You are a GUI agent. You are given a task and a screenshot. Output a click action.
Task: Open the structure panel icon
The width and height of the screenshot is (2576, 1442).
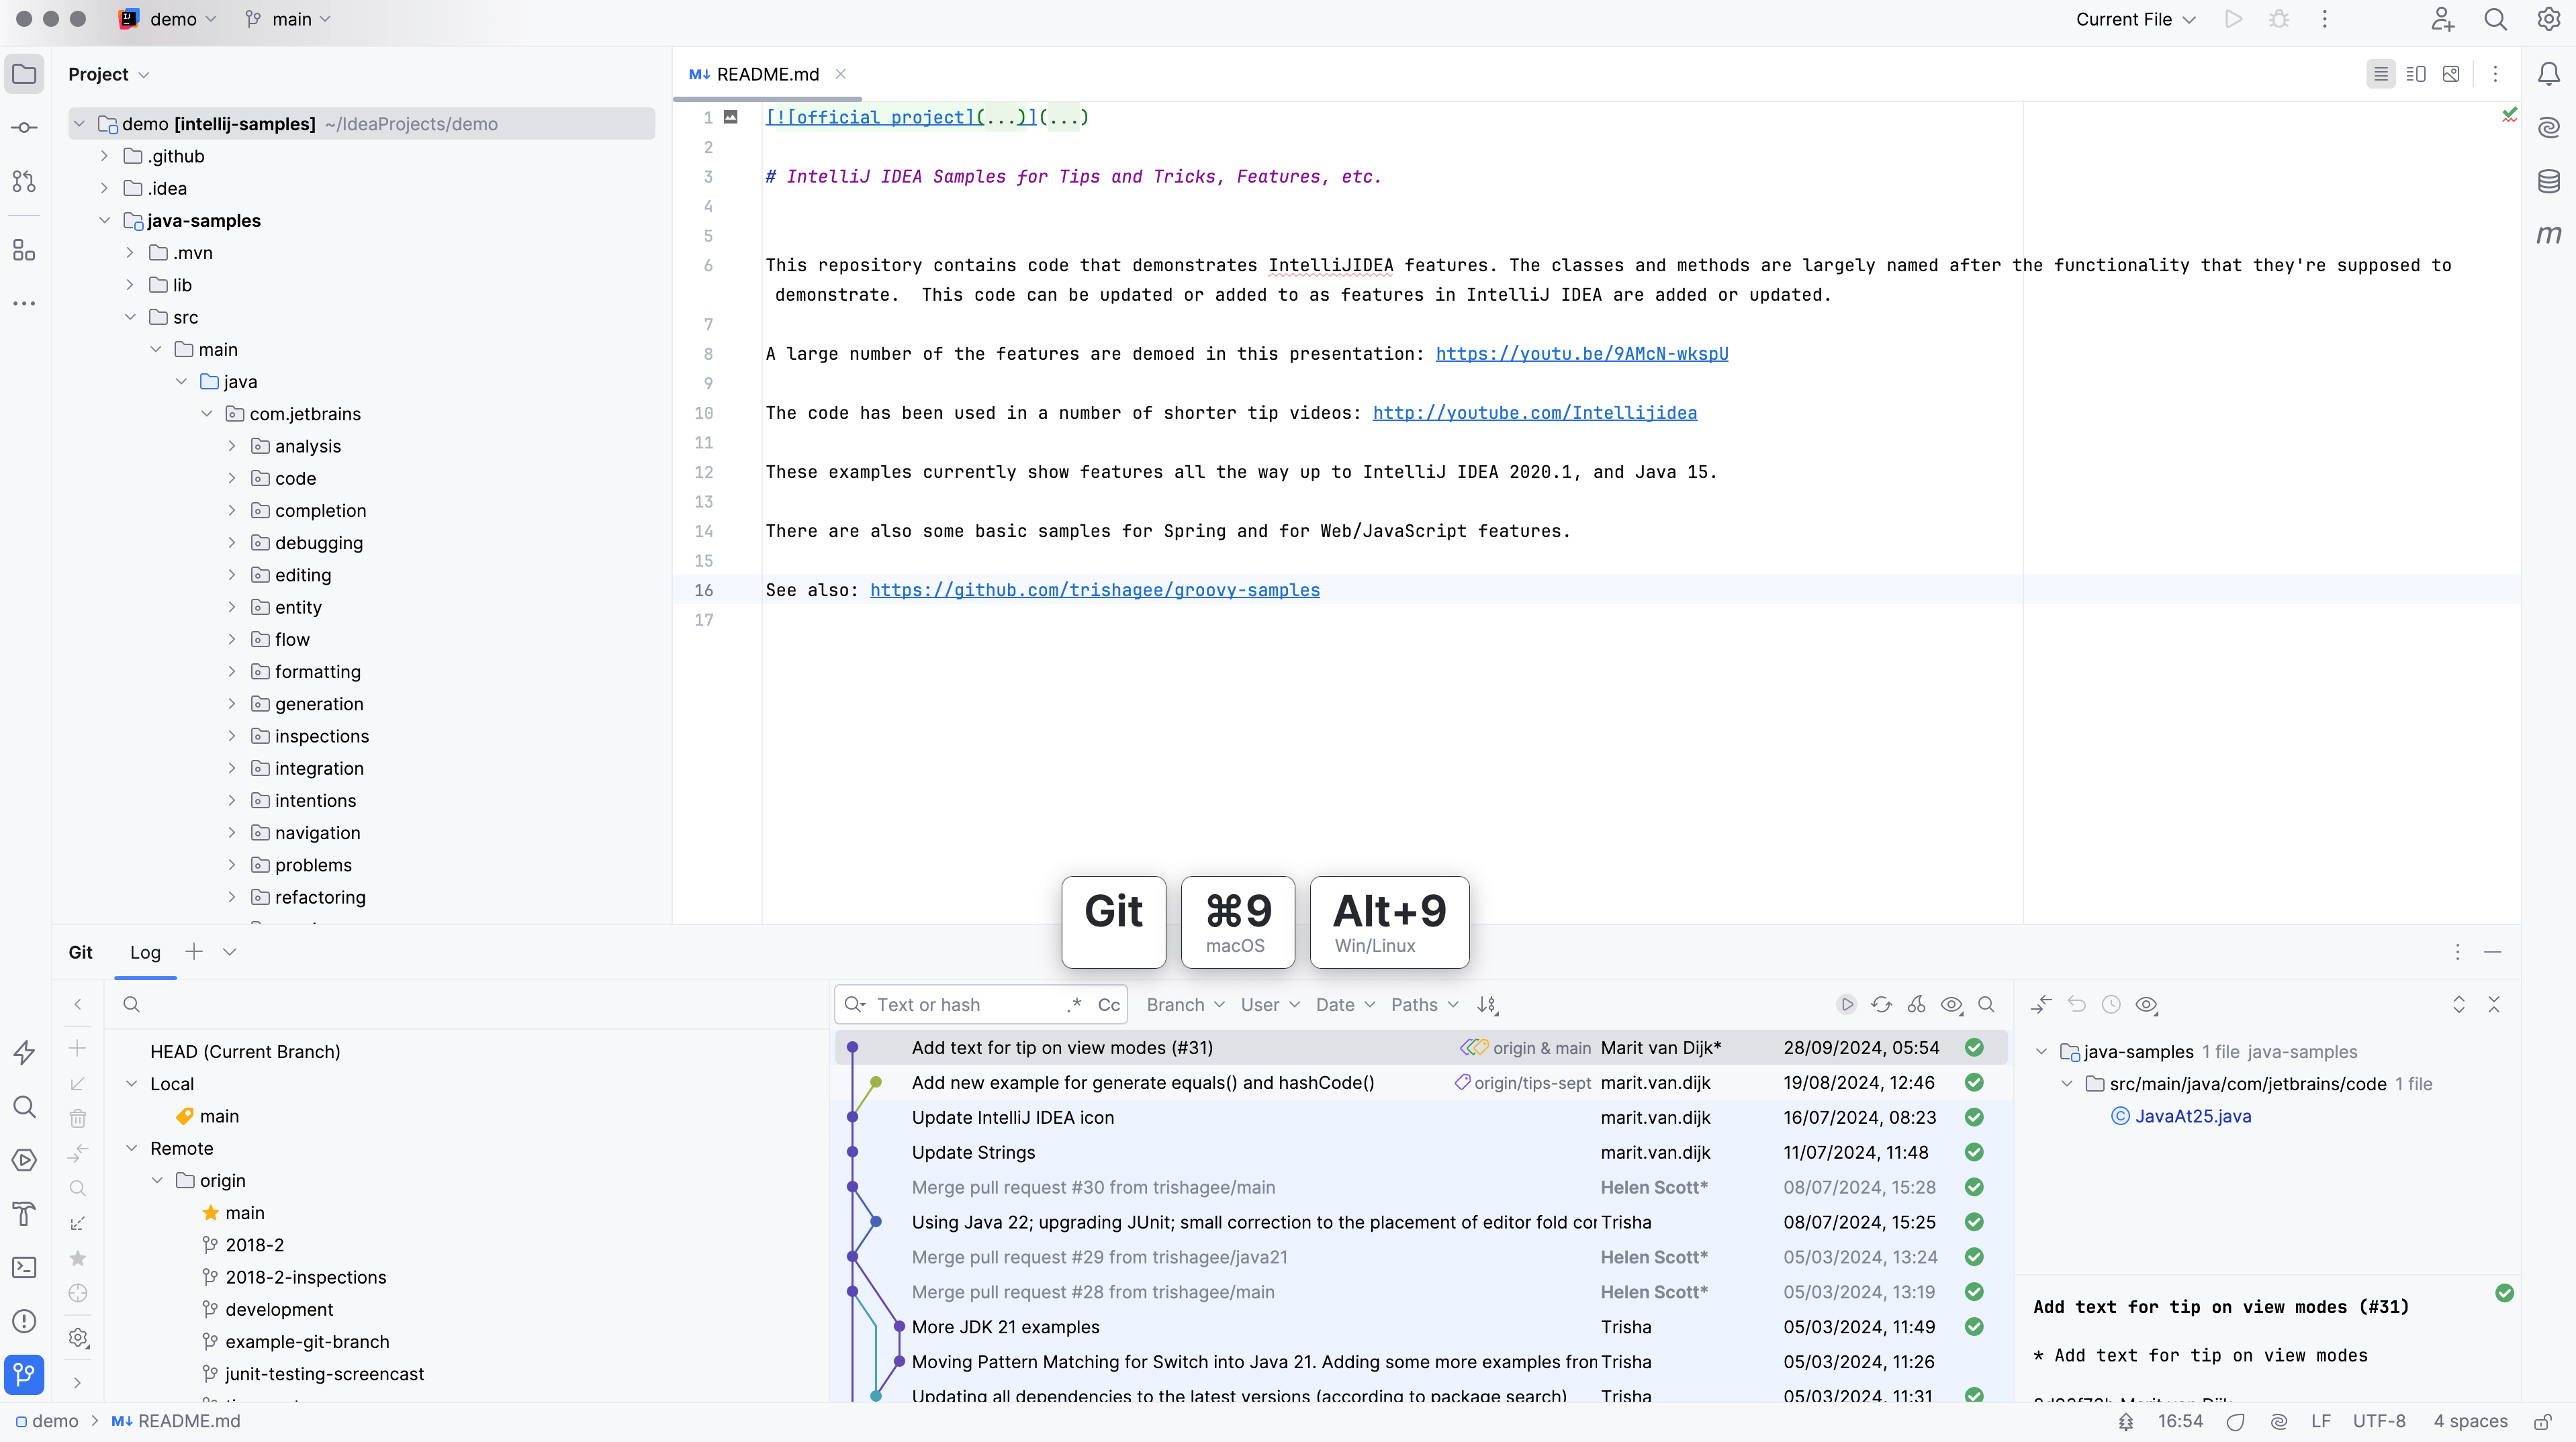[25, 250]
